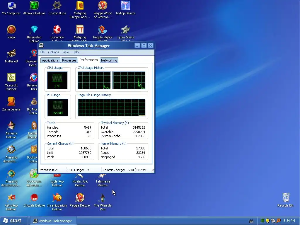Viewport: 300px width, 225px height.
Task: Click the PF Usage 156 MB gauge
Action: pyautogui.click(x=57, y=107)
